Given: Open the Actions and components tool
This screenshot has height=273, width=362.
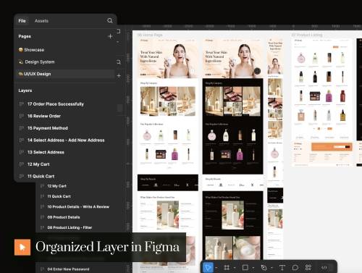Looking at the screenshot, I should point(308,267).
